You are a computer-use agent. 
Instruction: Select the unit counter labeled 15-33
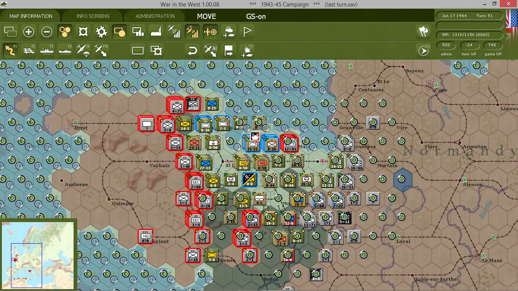pos(253,144)
